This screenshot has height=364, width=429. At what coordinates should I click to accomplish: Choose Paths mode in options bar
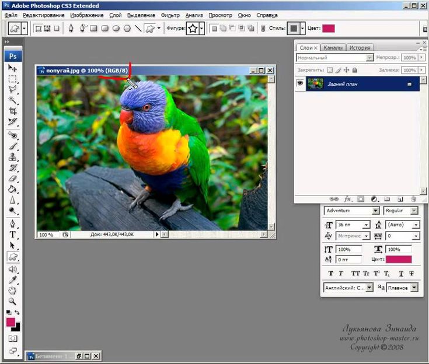[x=47, y=29]
